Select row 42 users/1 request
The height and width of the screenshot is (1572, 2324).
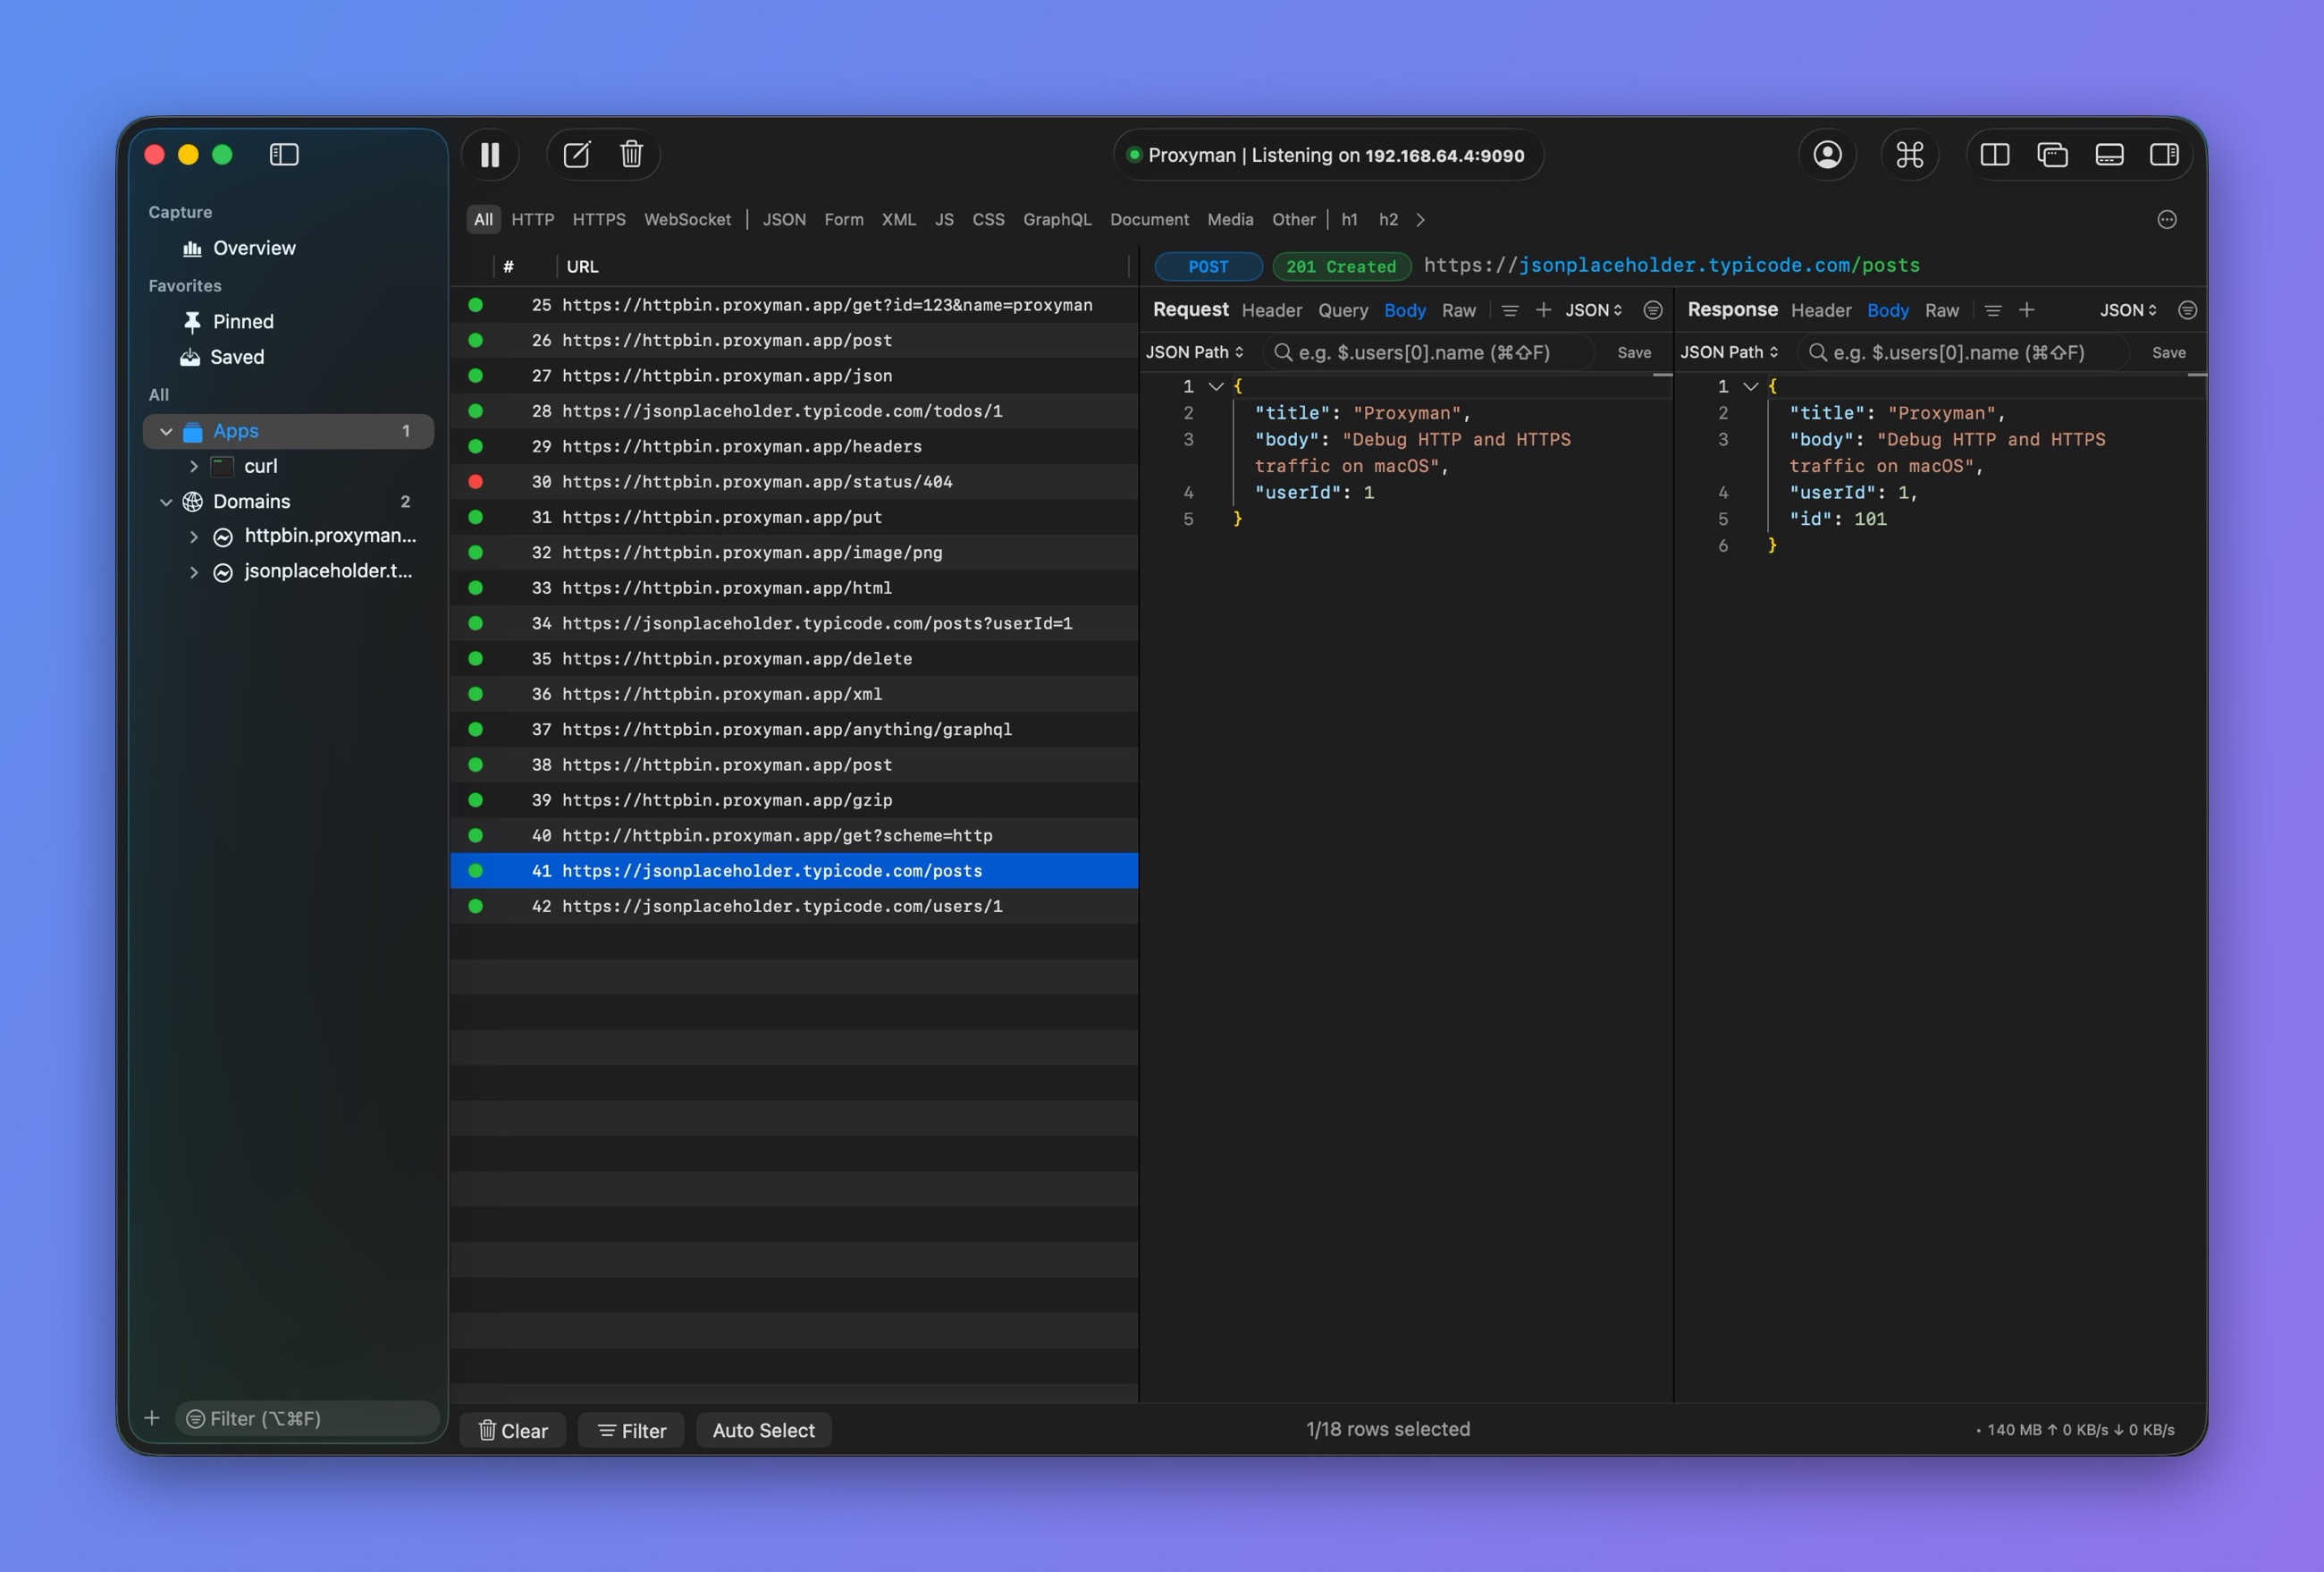[x=794, y=907]
